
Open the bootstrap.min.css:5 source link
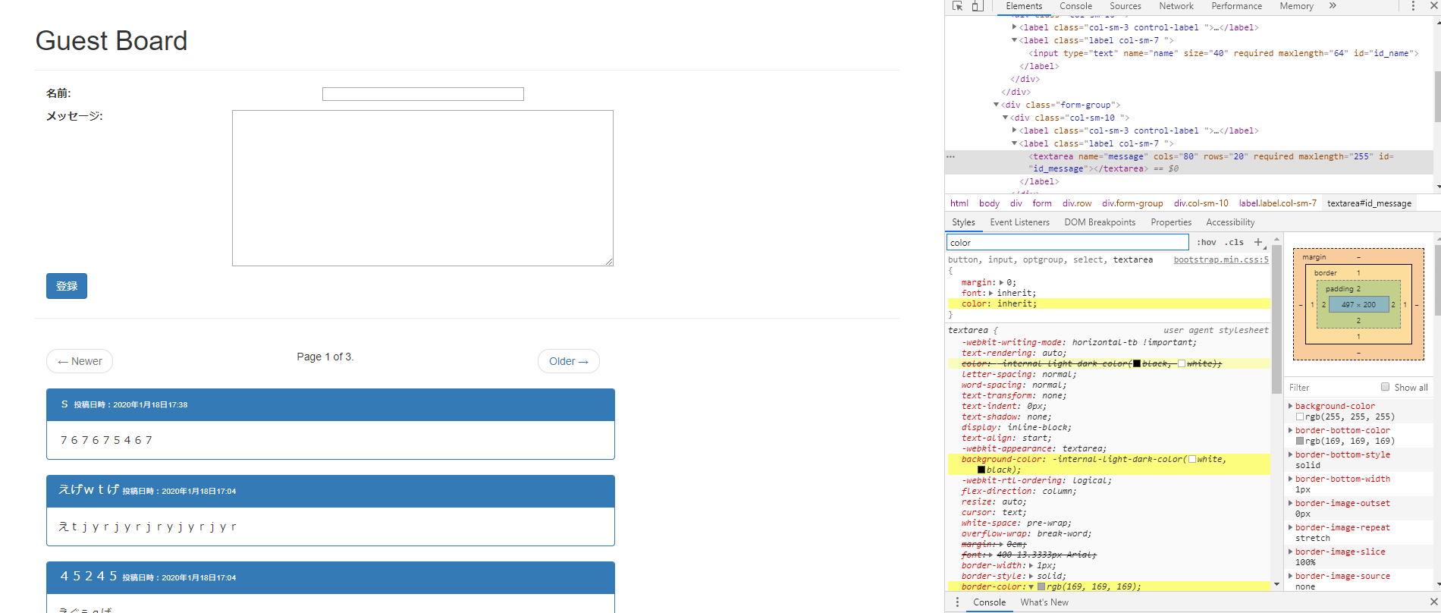[1221, 259]
